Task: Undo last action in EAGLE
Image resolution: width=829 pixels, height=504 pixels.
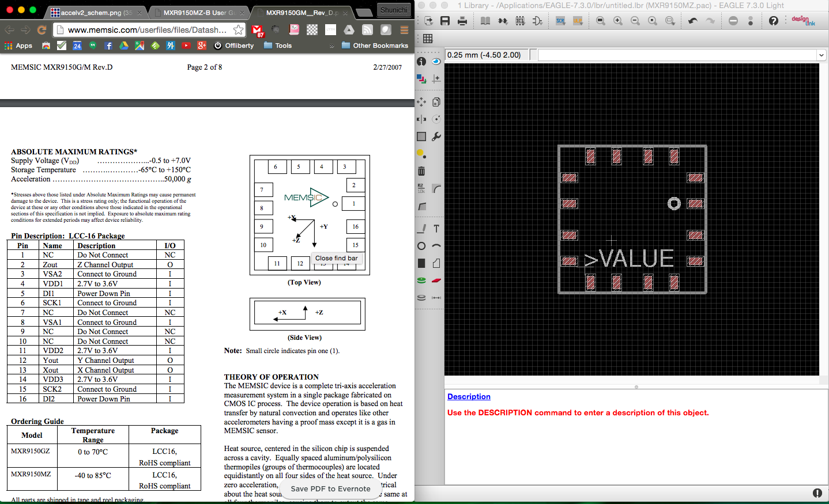Action: pyautogui.click(x=693, y=21)
